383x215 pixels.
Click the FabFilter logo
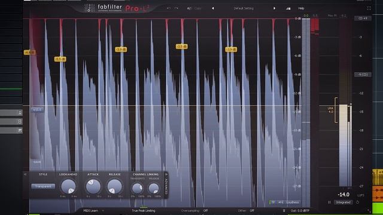[x=103, y=8]
